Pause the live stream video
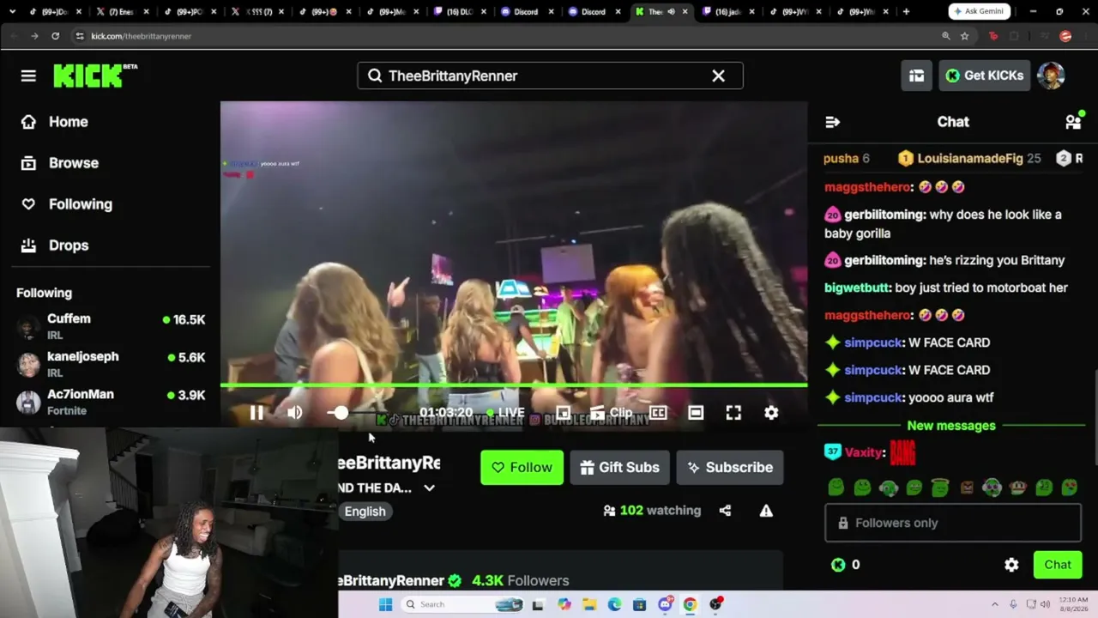This screenshot has width=1098, height=618. pos(256,413)
